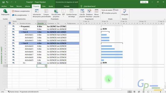Open Comienzo column filter dropdown
The image size is (166, 93).
coord(55,24)
